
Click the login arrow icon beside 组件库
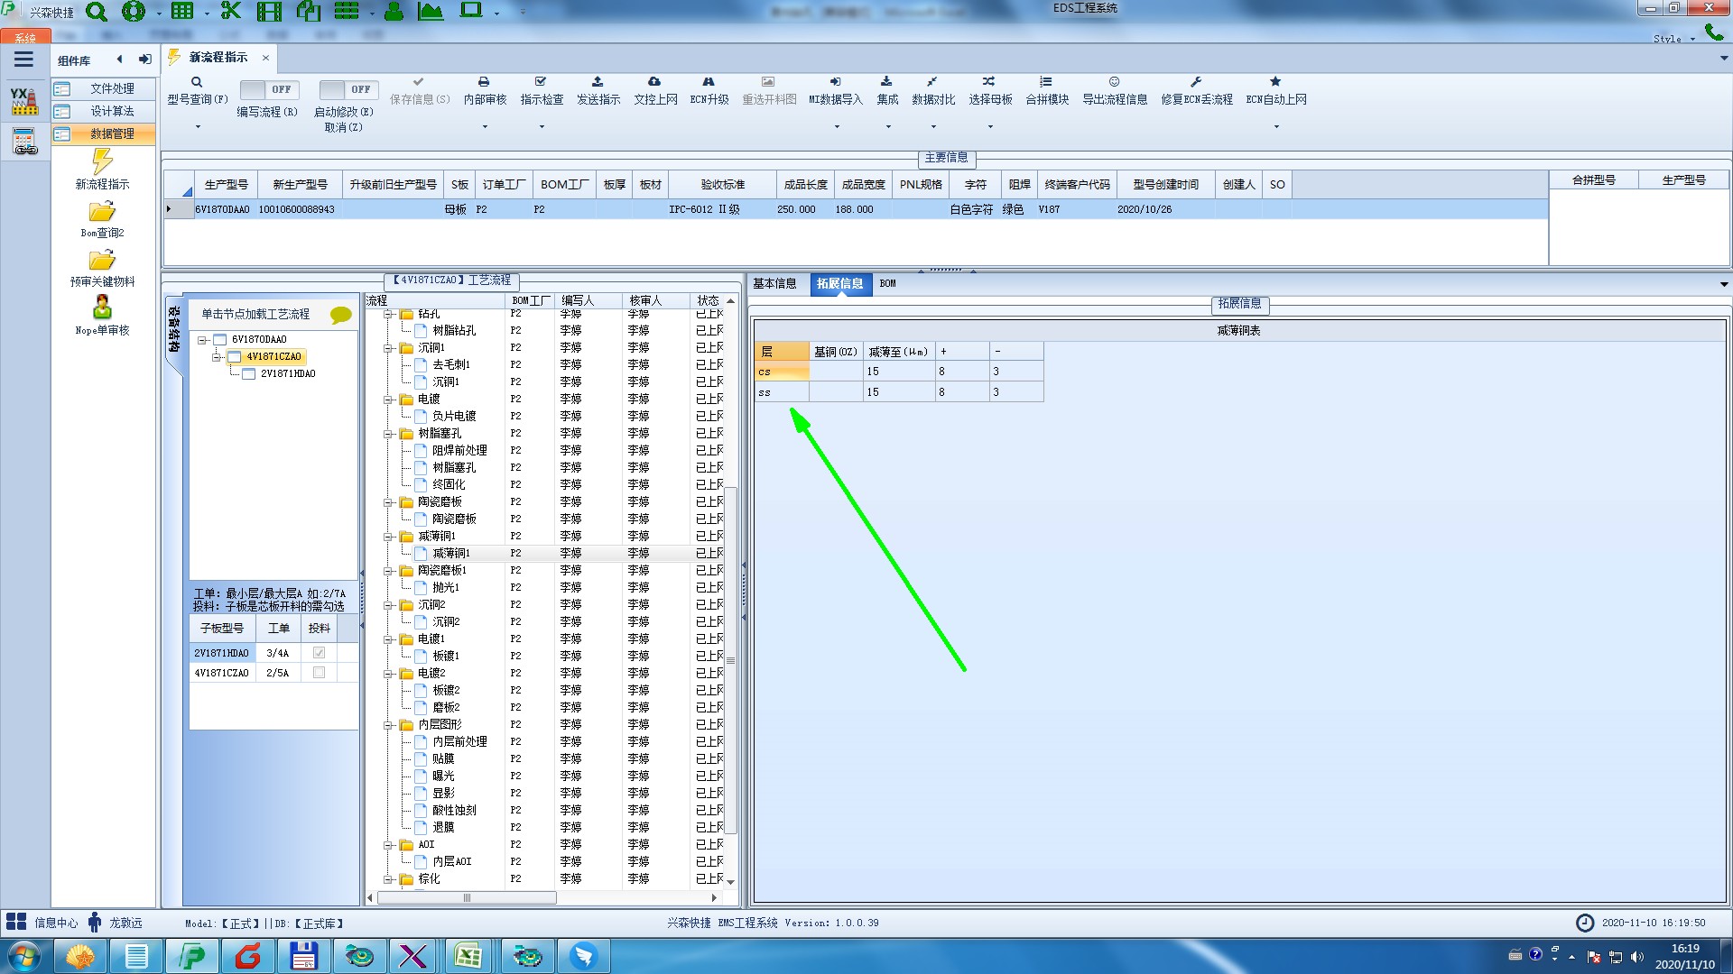145,60
